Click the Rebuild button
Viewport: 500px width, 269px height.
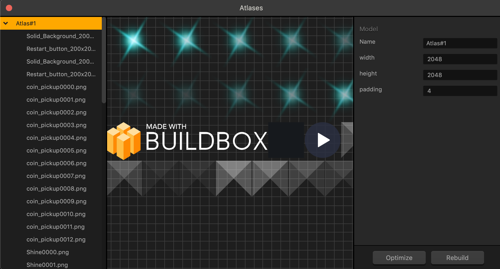tap(457, 258)
